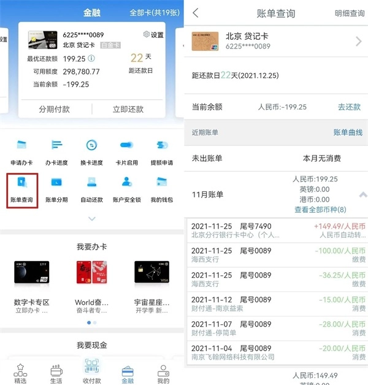The height and width of the screenshot is (385, 368).
Task: Go back using the top-left arrow
Action: click(196, 13)
